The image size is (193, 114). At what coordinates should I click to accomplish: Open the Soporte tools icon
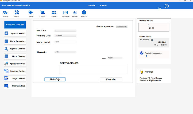pyautogui.click(x=17, y=13)
